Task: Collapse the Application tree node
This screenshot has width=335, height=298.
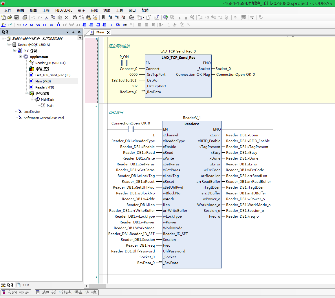Action: 21,57
